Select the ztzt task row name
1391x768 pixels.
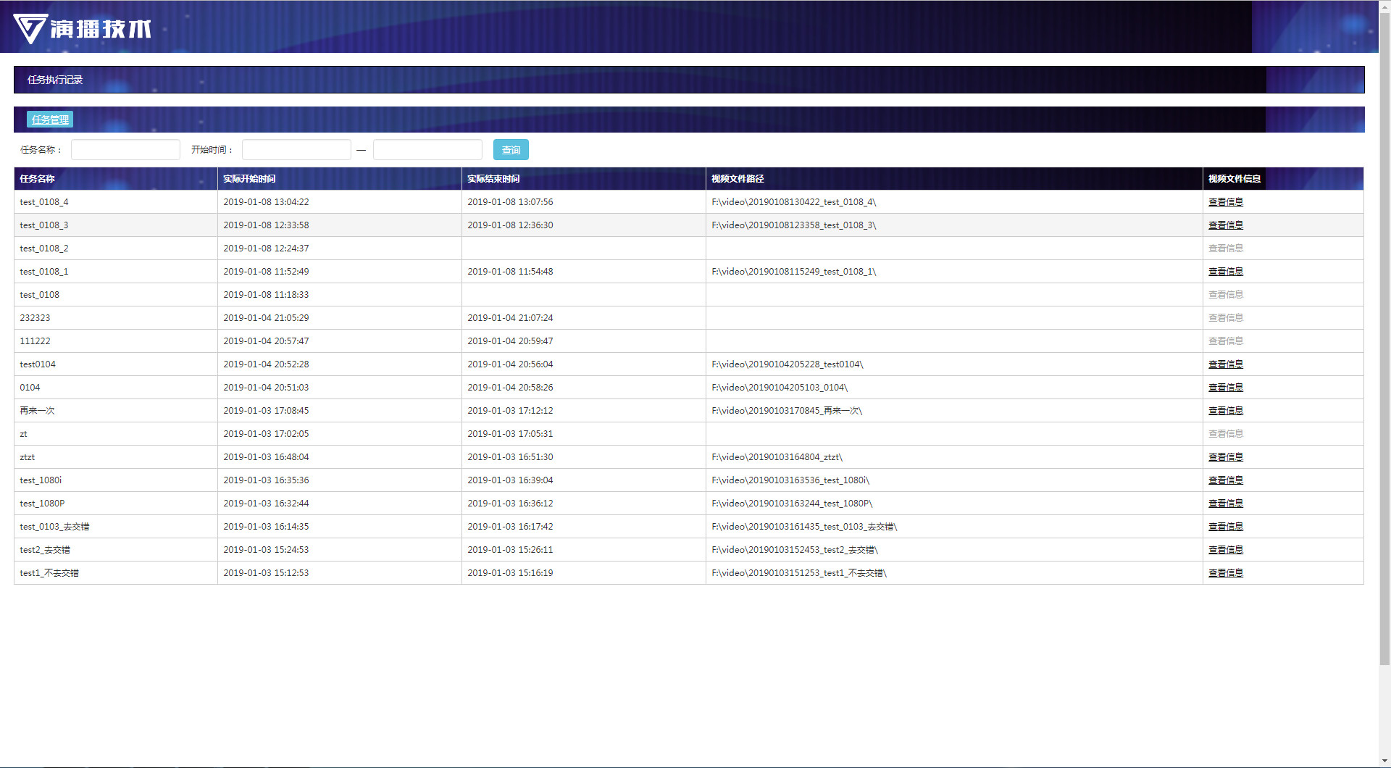tap(28, 457)
